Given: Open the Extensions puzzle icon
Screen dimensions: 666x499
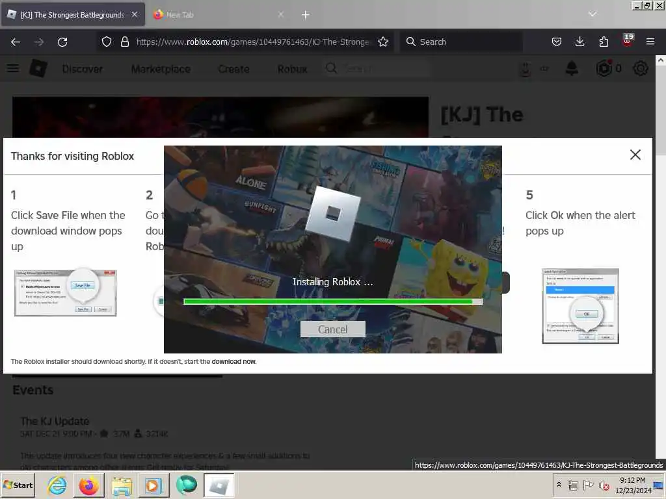Looking at the screenshot, I should (x=604, y=42).
